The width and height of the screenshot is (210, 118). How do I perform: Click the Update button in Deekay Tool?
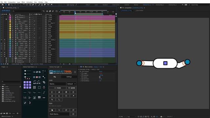72,88
